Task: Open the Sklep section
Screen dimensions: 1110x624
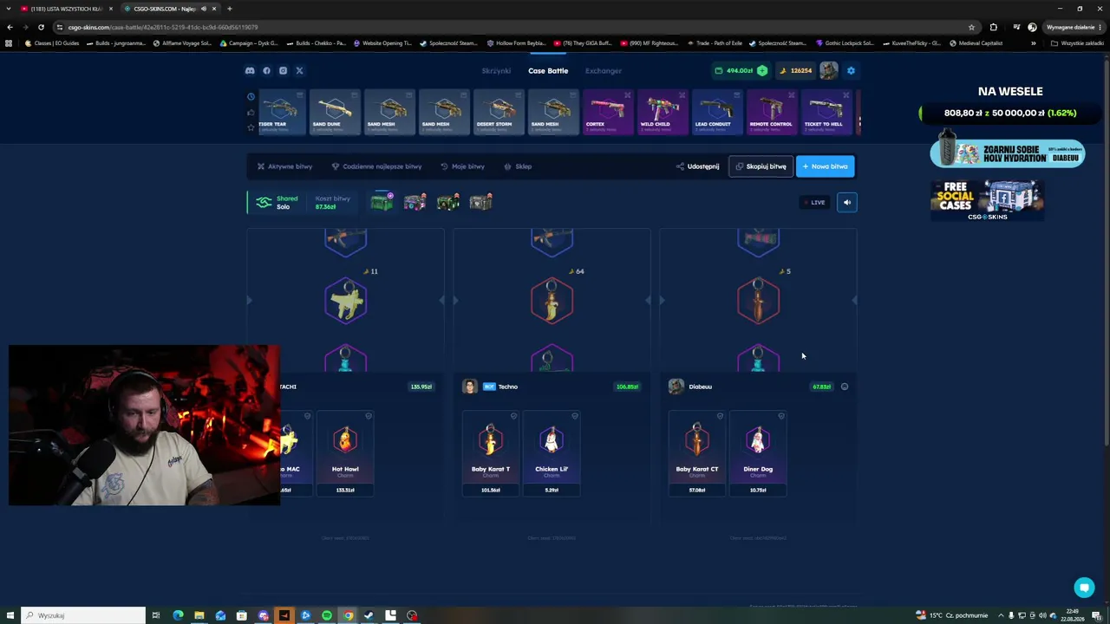Action: [x=518, y=166]
